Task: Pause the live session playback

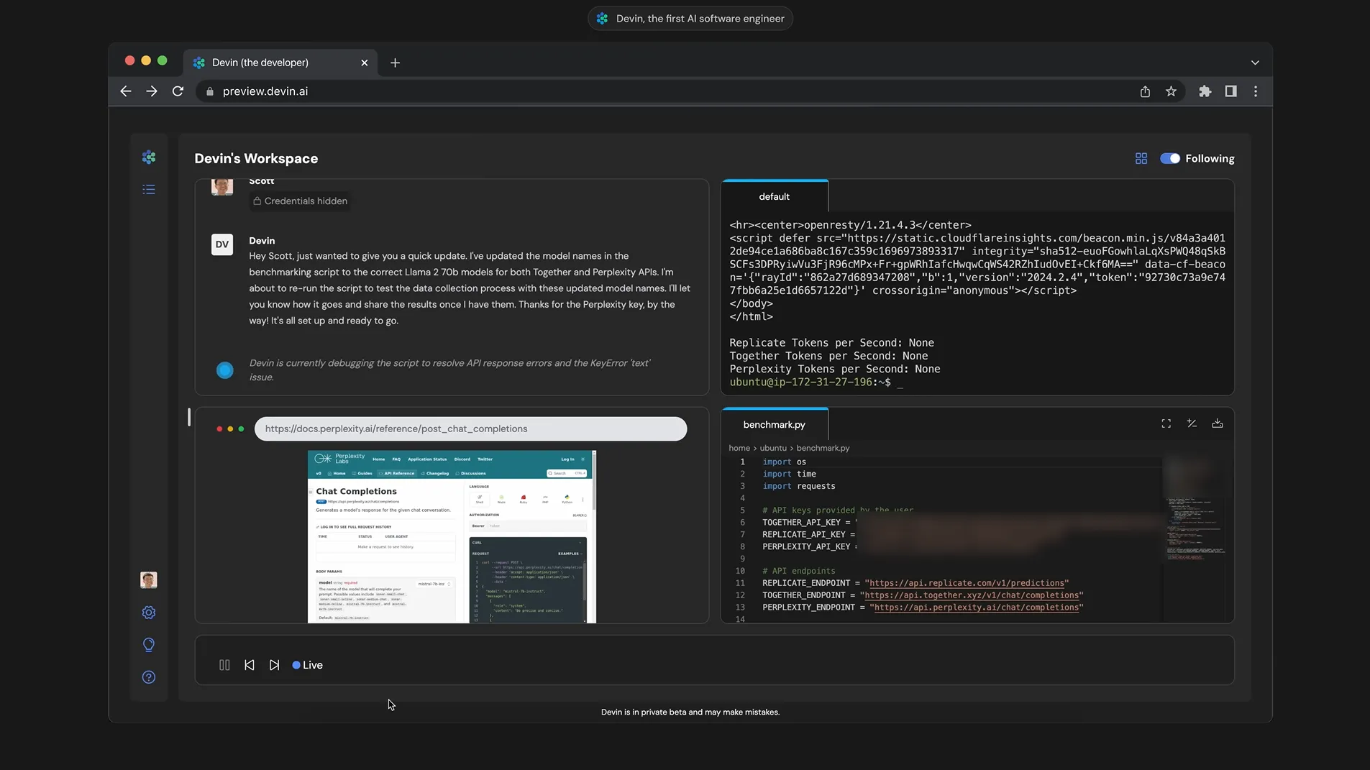Action: coord(224,664)
